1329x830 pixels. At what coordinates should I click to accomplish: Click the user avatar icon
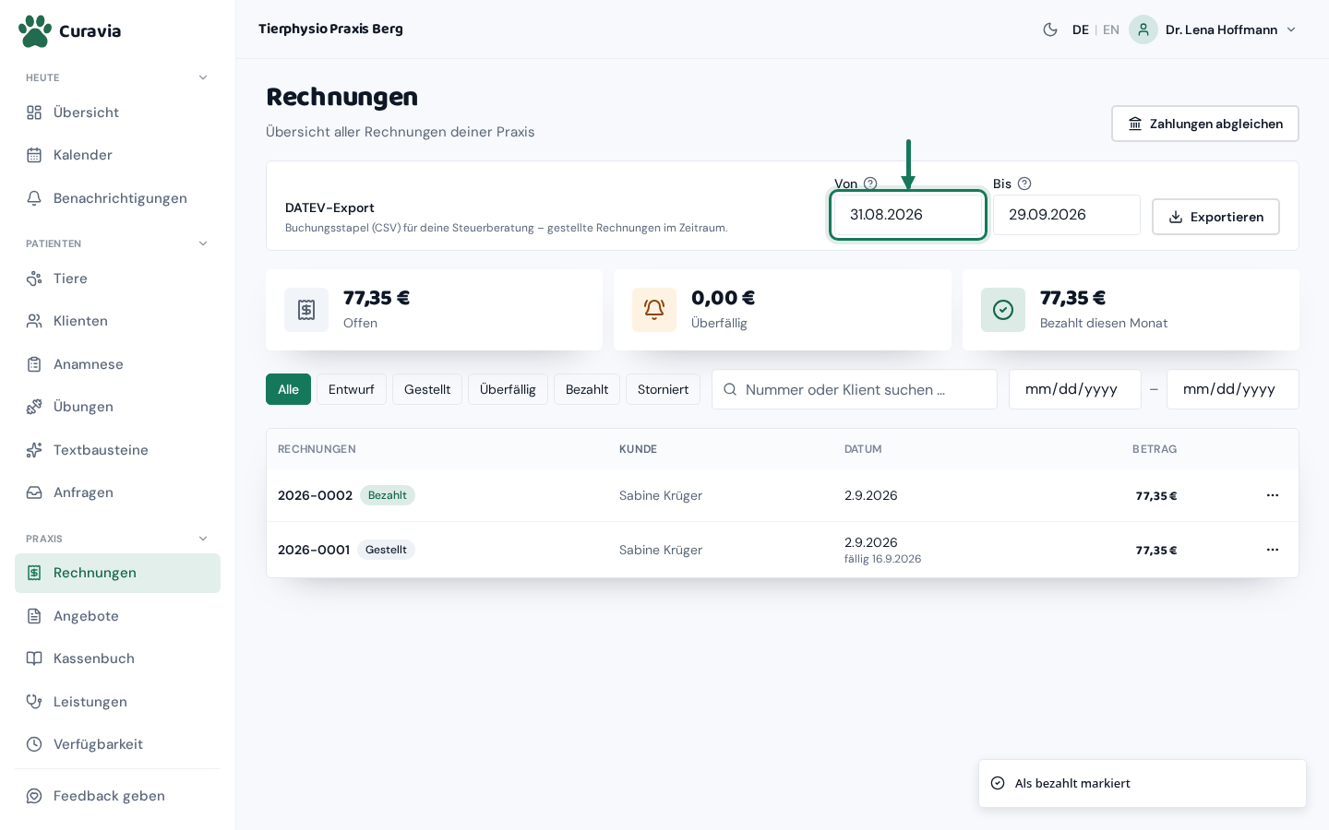click(x=1143, y=30)
